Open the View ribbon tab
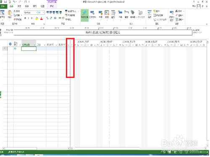Image resolution: width=210 pixels, height=157 pixels. (42, 6)
